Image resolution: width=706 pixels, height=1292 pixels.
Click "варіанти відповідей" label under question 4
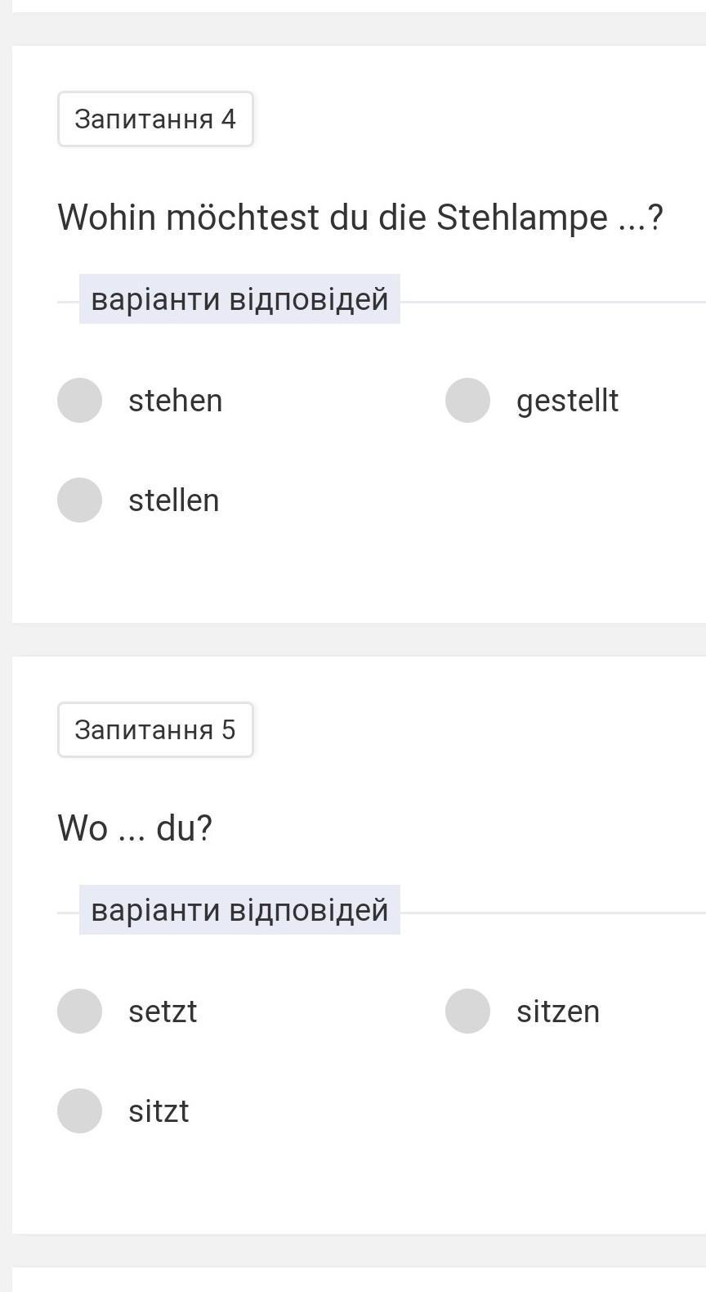pyautogui.click(x=239, y=299)
